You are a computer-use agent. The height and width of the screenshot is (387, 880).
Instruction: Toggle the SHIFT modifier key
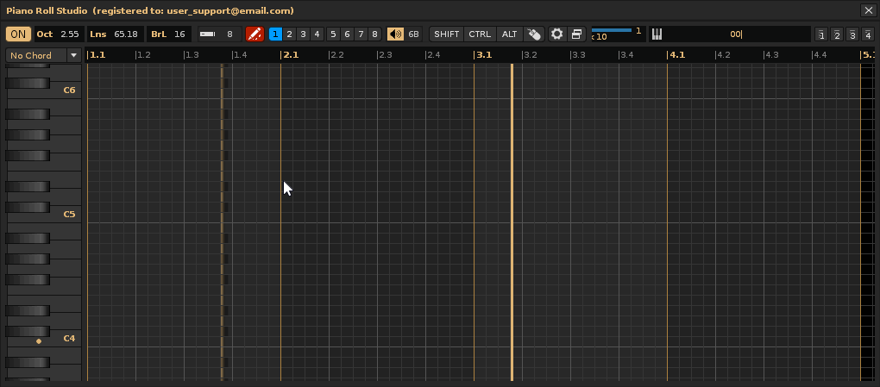pos(446,34)
